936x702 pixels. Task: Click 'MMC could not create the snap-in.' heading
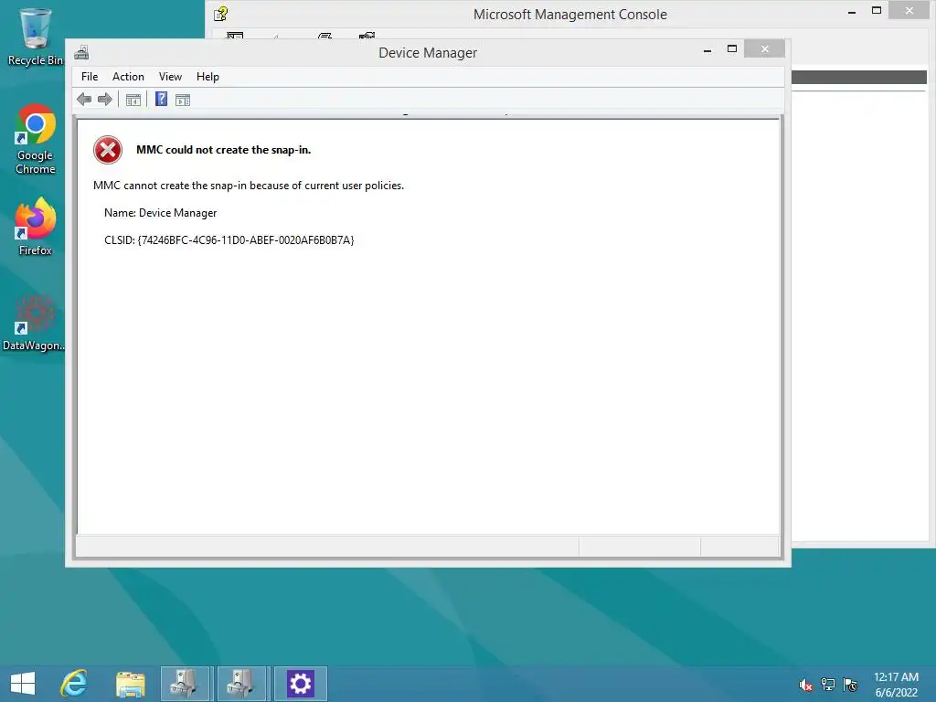click(223, 150)
